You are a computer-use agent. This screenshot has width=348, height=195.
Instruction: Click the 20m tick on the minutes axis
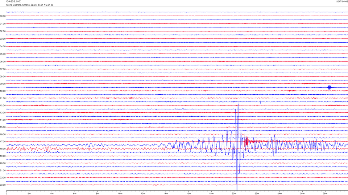coord(234,194)
